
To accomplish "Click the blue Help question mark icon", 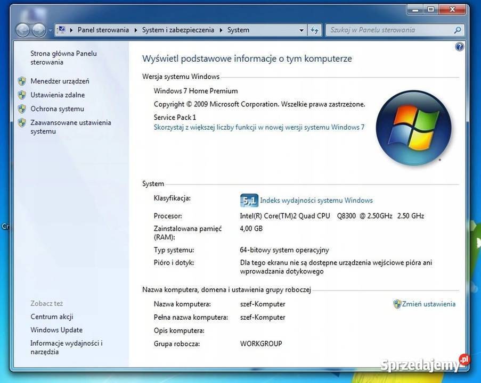I will click(460, 47).
